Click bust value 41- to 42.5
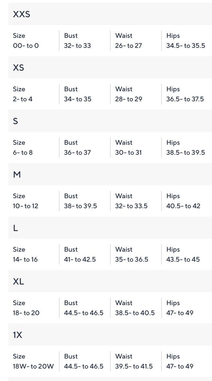 pyautogui.click(x=80, y=259)
